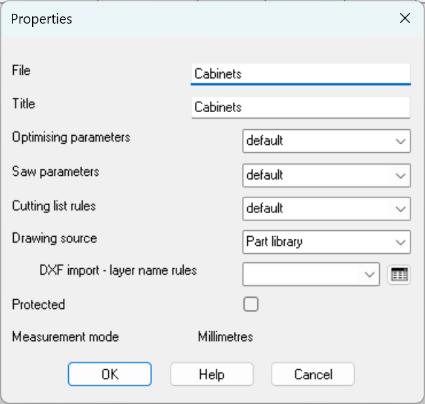
Task: Expand the Drawing source Part library dropdown
Action: [x=327, y=242]
